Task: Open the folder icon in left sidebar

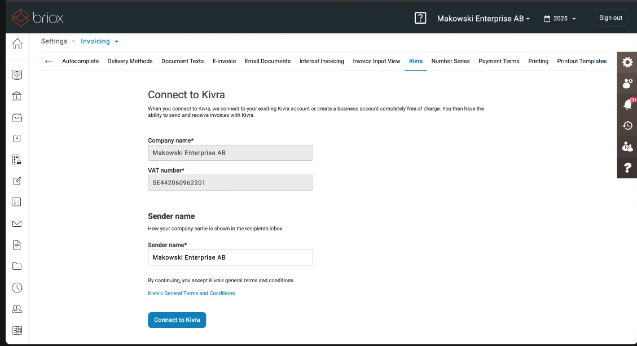Action: (17, 266)
